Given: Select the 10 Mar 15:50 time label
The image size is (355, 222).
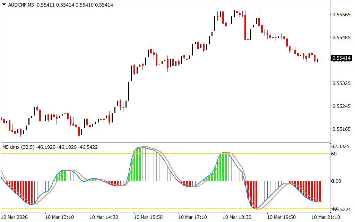Looking at the screenshot, I should [148, 217].
